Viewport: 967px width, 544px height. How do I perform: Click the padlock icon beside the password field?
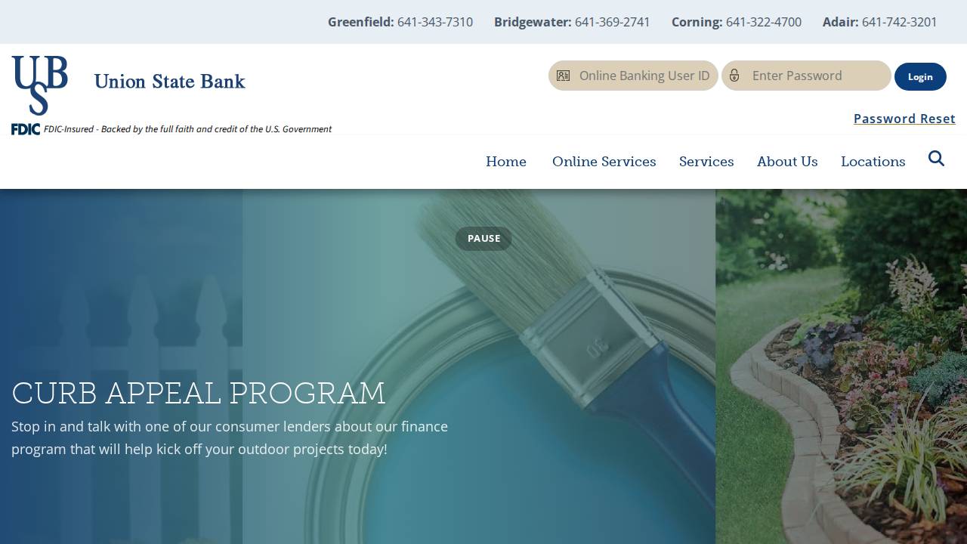click(734, 76)
